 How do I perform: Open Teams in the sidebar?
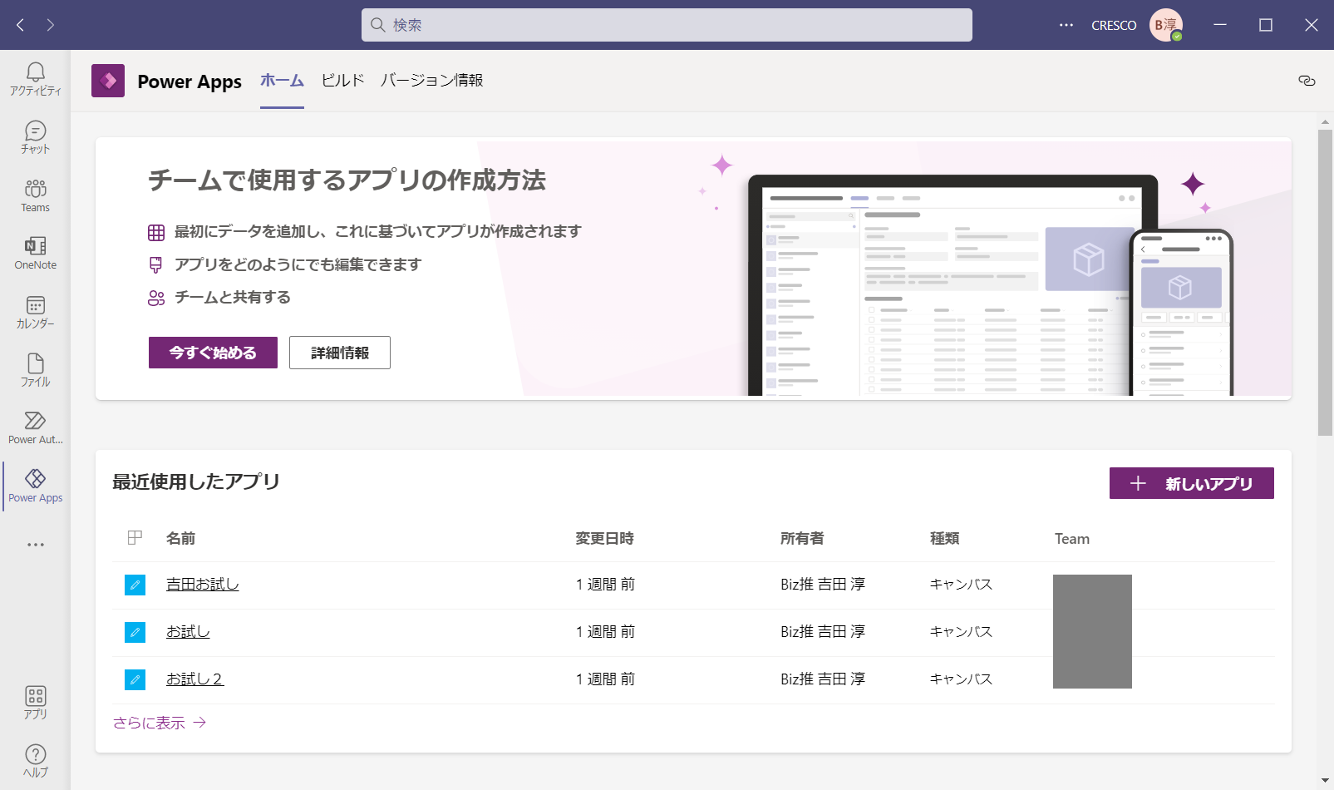pyautogui.click(x=35, y=195)
